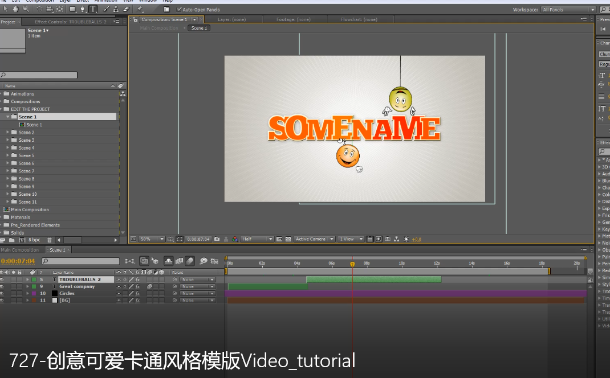
Task: Toggle frame blending enable icon
Action: click(179, 261)
